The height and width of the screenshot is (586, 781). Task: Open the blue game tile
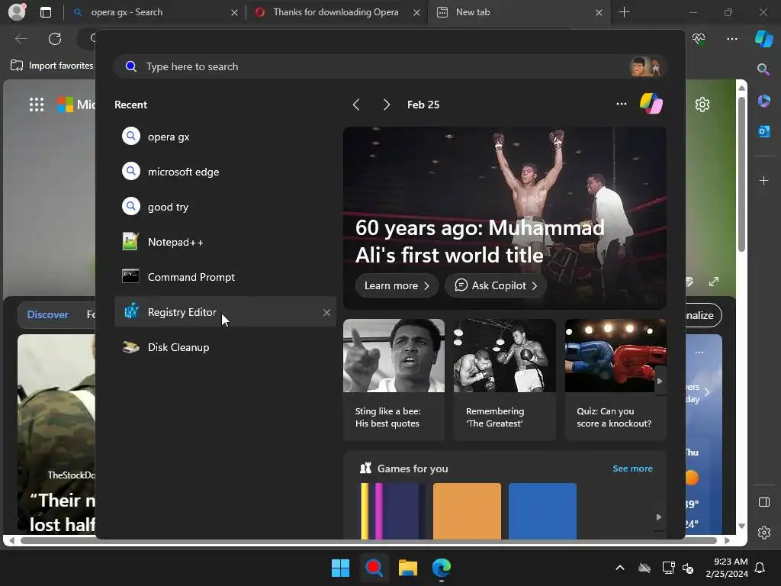(542, 510)
